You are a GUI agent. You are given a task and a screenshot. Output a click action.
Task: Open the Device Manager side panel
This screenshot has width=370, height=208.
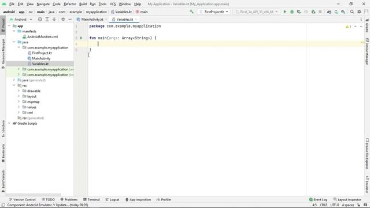(x=367, y=51)
